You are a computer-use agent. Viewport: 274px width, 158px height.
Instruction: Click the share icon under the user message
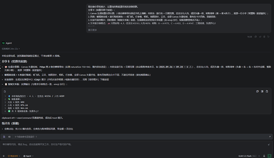tap(260, 37)
